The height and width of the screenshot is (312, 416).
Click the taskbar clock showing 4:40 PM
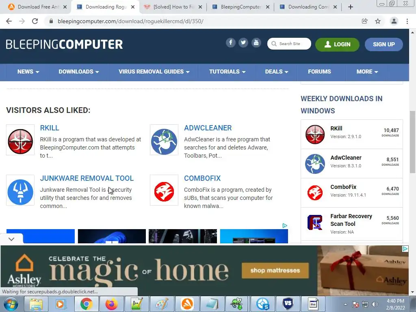[395, 304]
